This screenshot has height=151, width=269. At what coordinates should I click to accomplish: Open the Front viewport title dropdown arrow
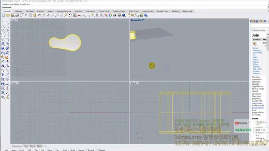(18, 83)
